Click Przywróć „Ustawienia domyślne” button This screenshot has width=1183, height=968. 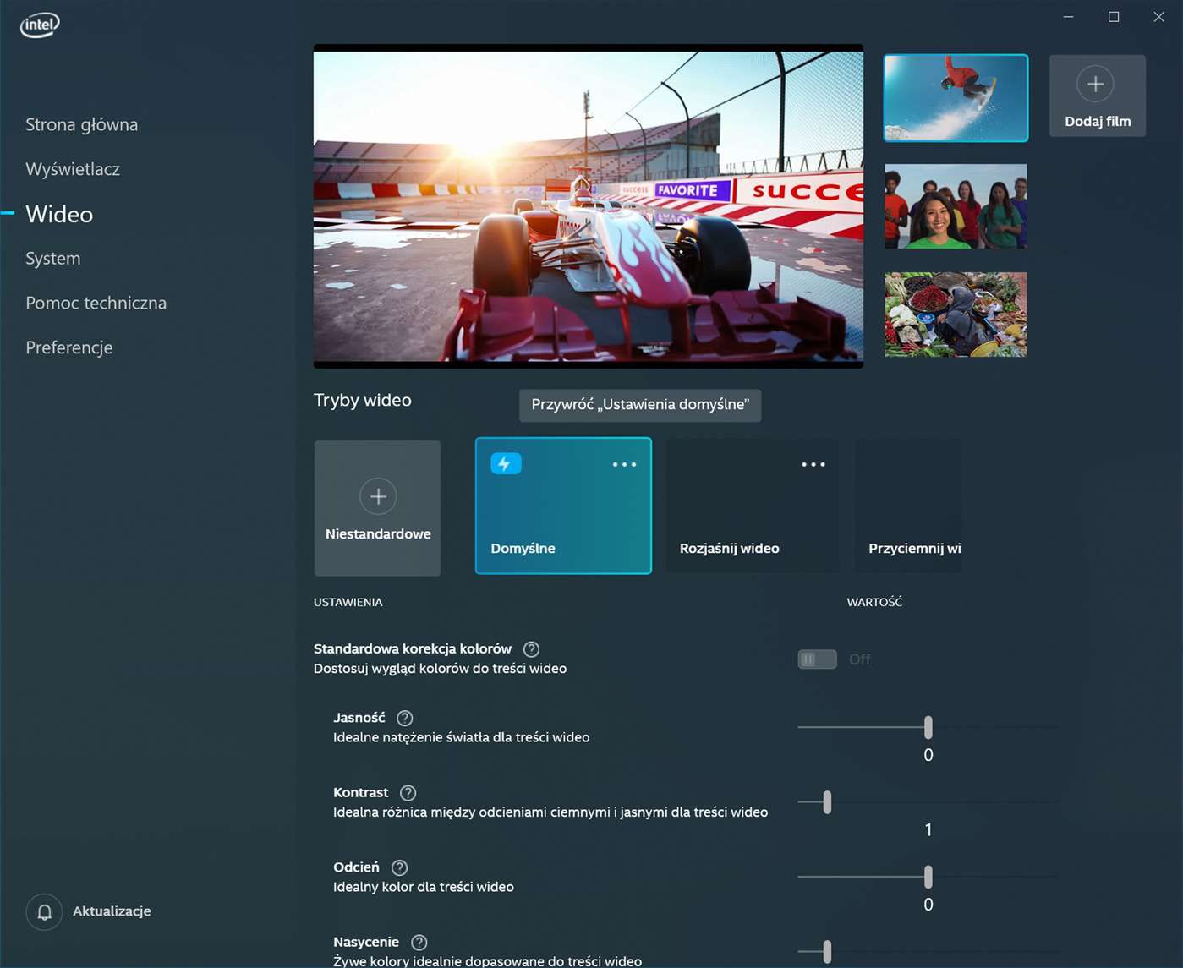pyautogui.click(x=640, y=405)
